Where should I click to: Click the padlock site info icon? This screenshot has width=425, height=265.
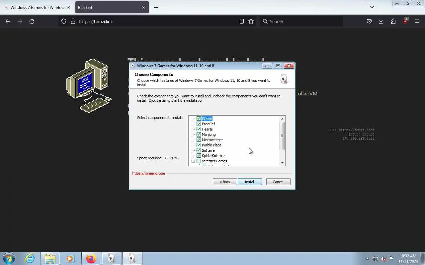coord(73,21)
